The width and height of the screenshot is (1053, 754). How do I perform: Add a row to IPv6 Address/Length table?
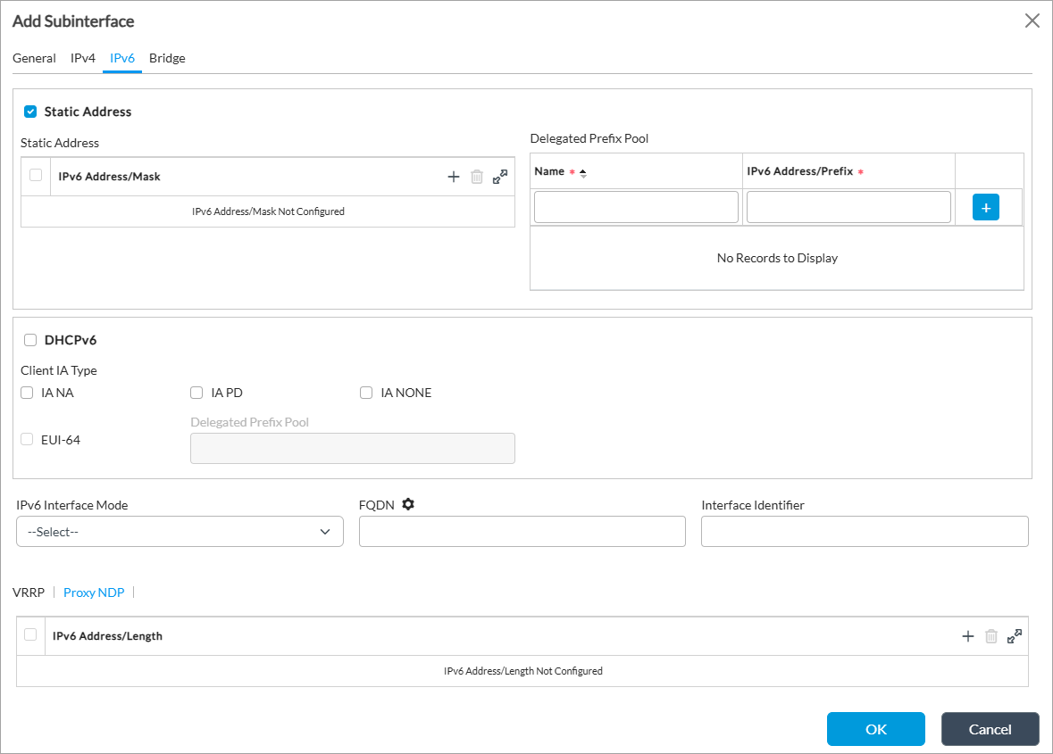pyautogui.click(x=967, y=636)
